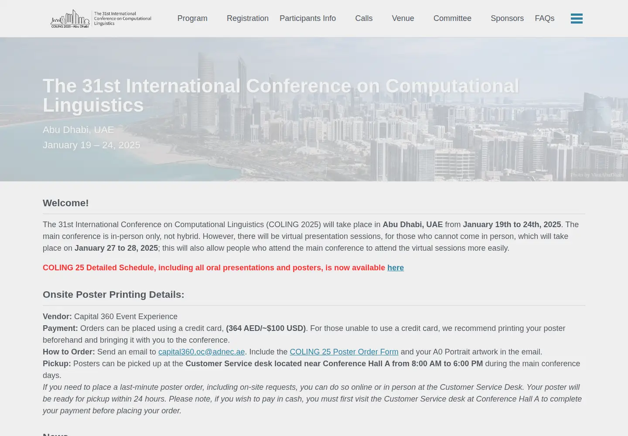Click the 'Abu Dhabi, UAE' banner text
The height and width of the screenshot is (436, 628).
click(x=78, y=129)
